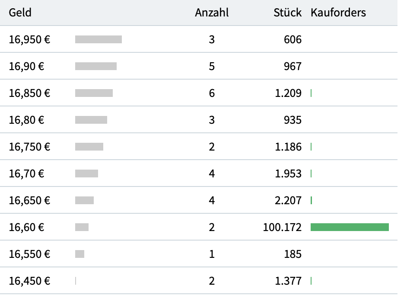The height and width of the screenshot is (302, 407).
Task: Select the 16,750 € bid price
Action: click(x=29, y=147)
